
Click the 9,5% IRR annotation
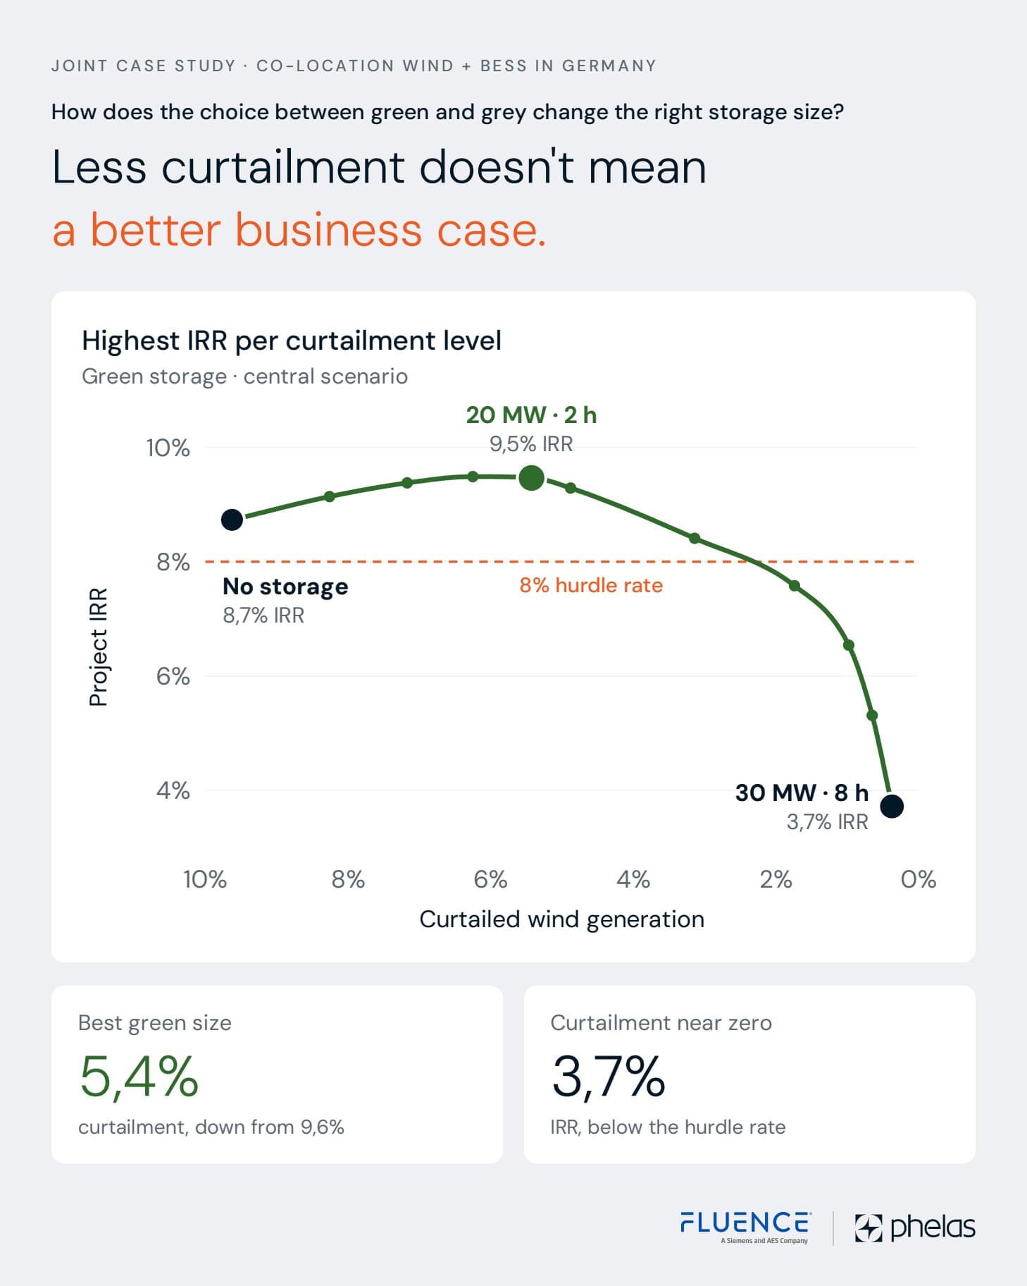click(531, 444)
